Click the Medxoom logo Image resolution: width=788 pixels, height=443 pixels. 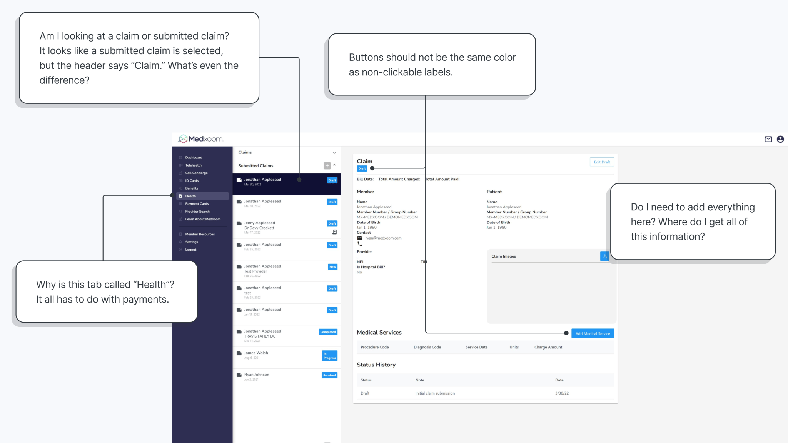tap(200, 139)
